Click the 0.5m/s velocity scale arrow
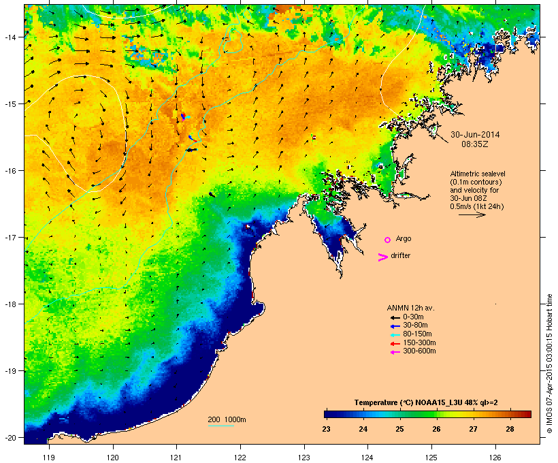This screenshot has height=463, width=558. click(x=472, y=214)
